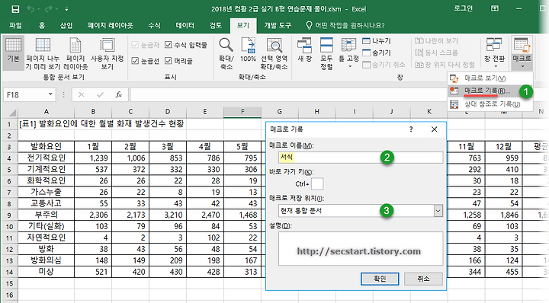
Task: Click the 12월 column heading cell
Action: tap(503, 146)
